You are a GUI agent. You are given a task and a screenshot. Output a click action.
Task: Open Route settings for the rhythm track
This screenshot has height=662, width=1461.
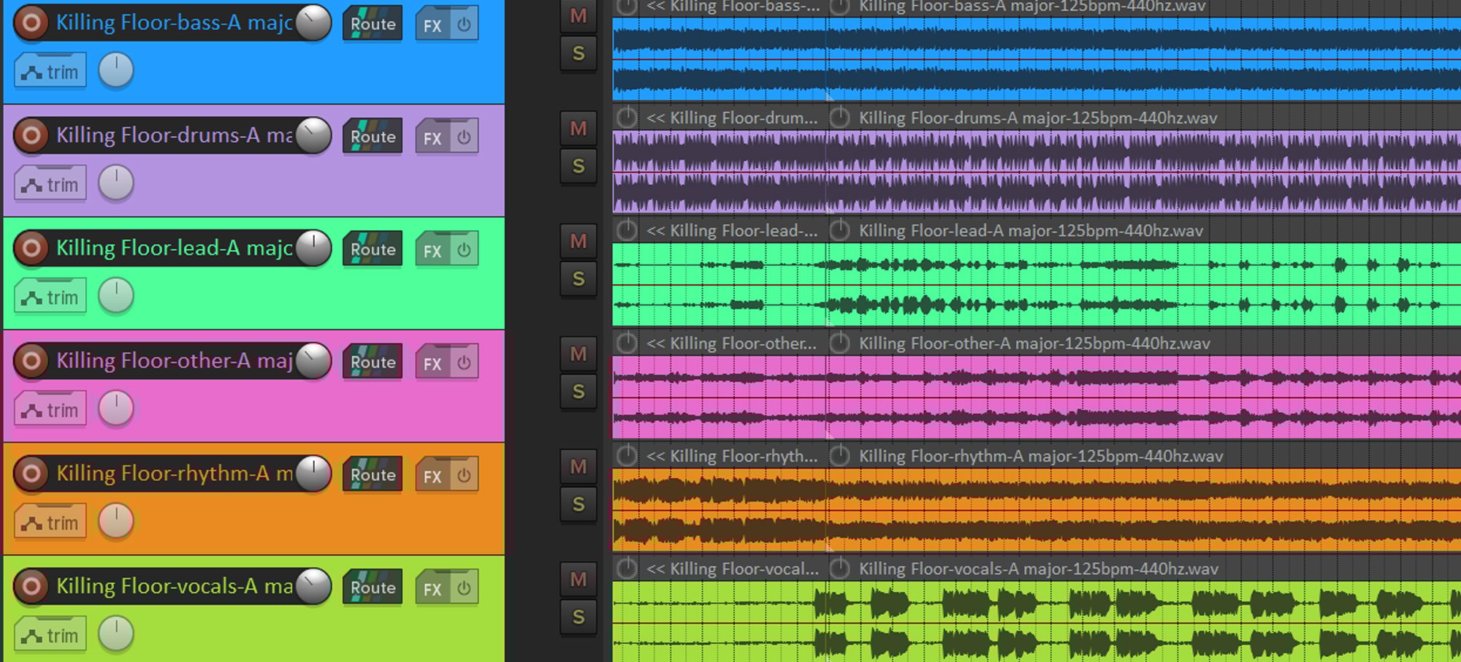[x=373, y=474]
